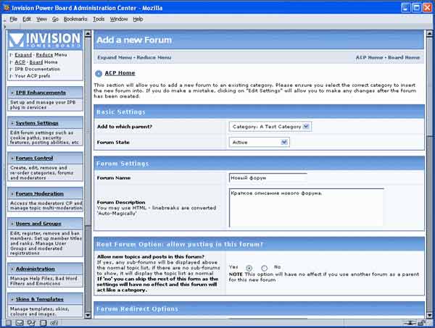The height and width of the screenshot is (328, 435).
Task: Open the Window menu
Action: 119,19
